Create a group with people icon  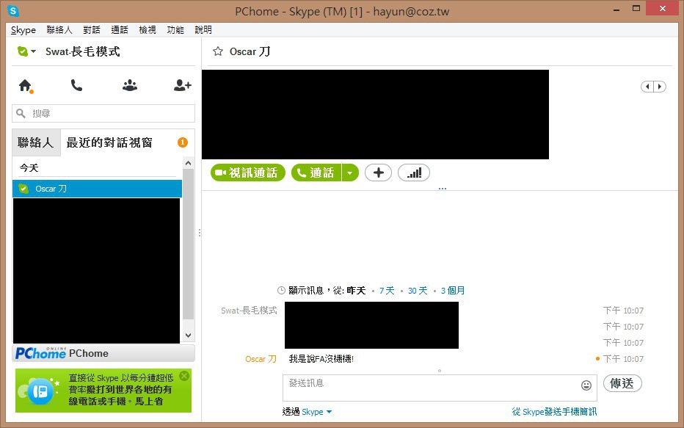(130, 85)
